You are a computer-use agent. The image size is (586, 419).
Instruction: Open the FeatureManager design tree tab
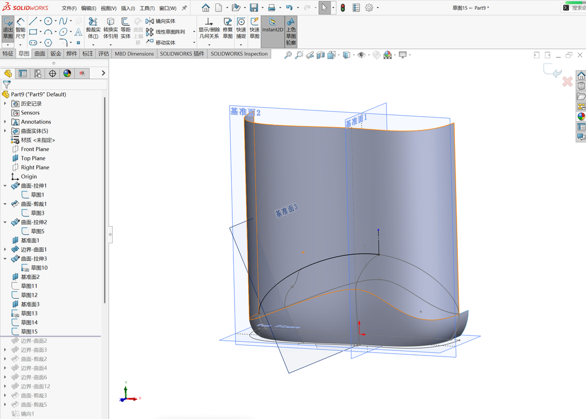point(8,73)
